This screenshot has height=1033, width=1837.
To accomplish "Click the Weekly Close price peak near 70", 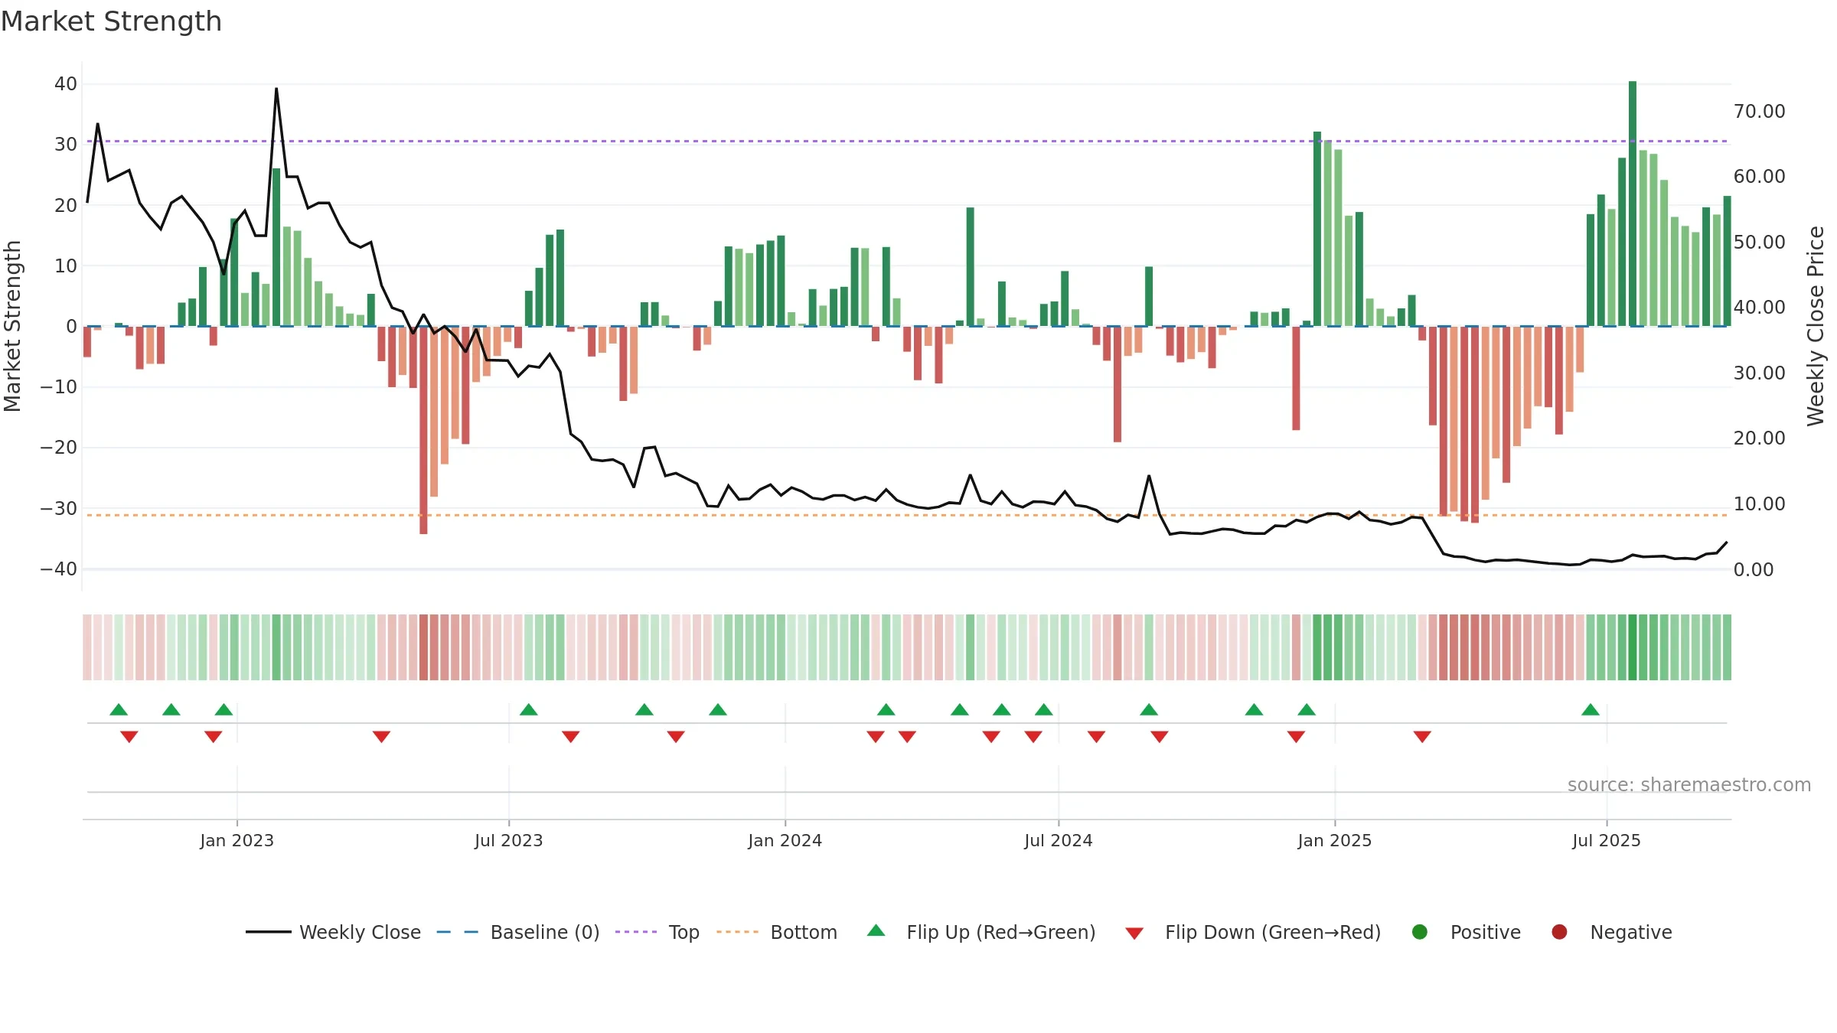I will pos(276,89).
